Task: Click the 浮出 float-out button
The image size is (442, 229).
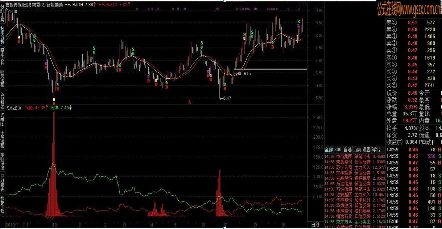Action: click(376, 150)
